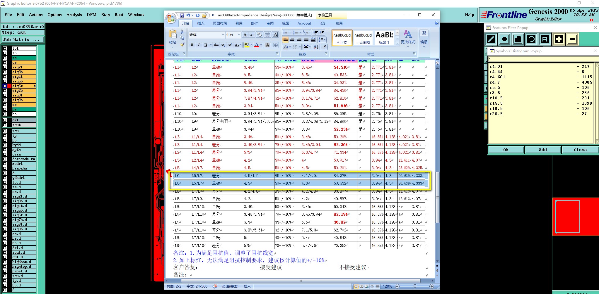Viewport: 599px width, 294px height.
Task: Apply subscript formatting
Action: [x=223, y=45]
